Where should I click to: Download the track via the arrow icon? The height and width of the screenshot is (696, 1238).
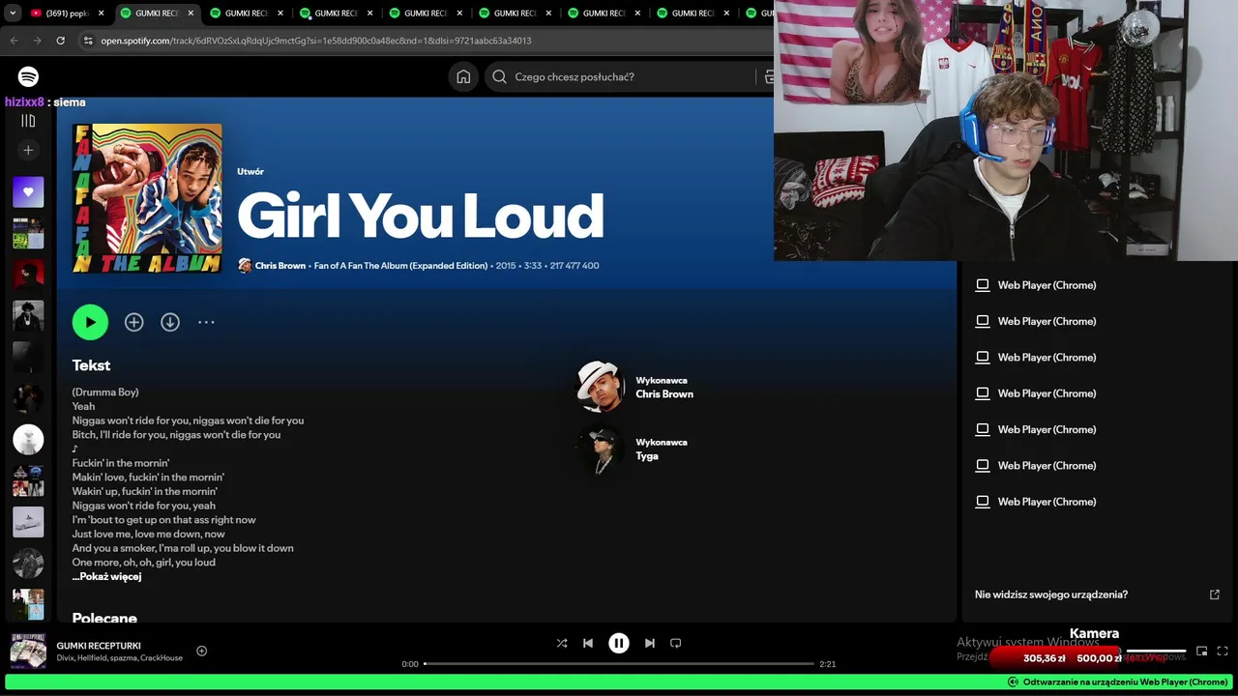(x=170, y=322)
